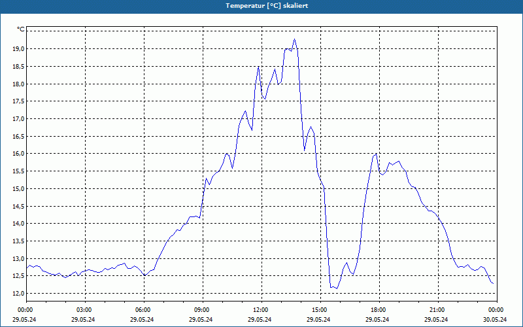Click the curve's lowest dip after 15:00
The height and width of the screenshot is (327, 523).
(336, 288)
